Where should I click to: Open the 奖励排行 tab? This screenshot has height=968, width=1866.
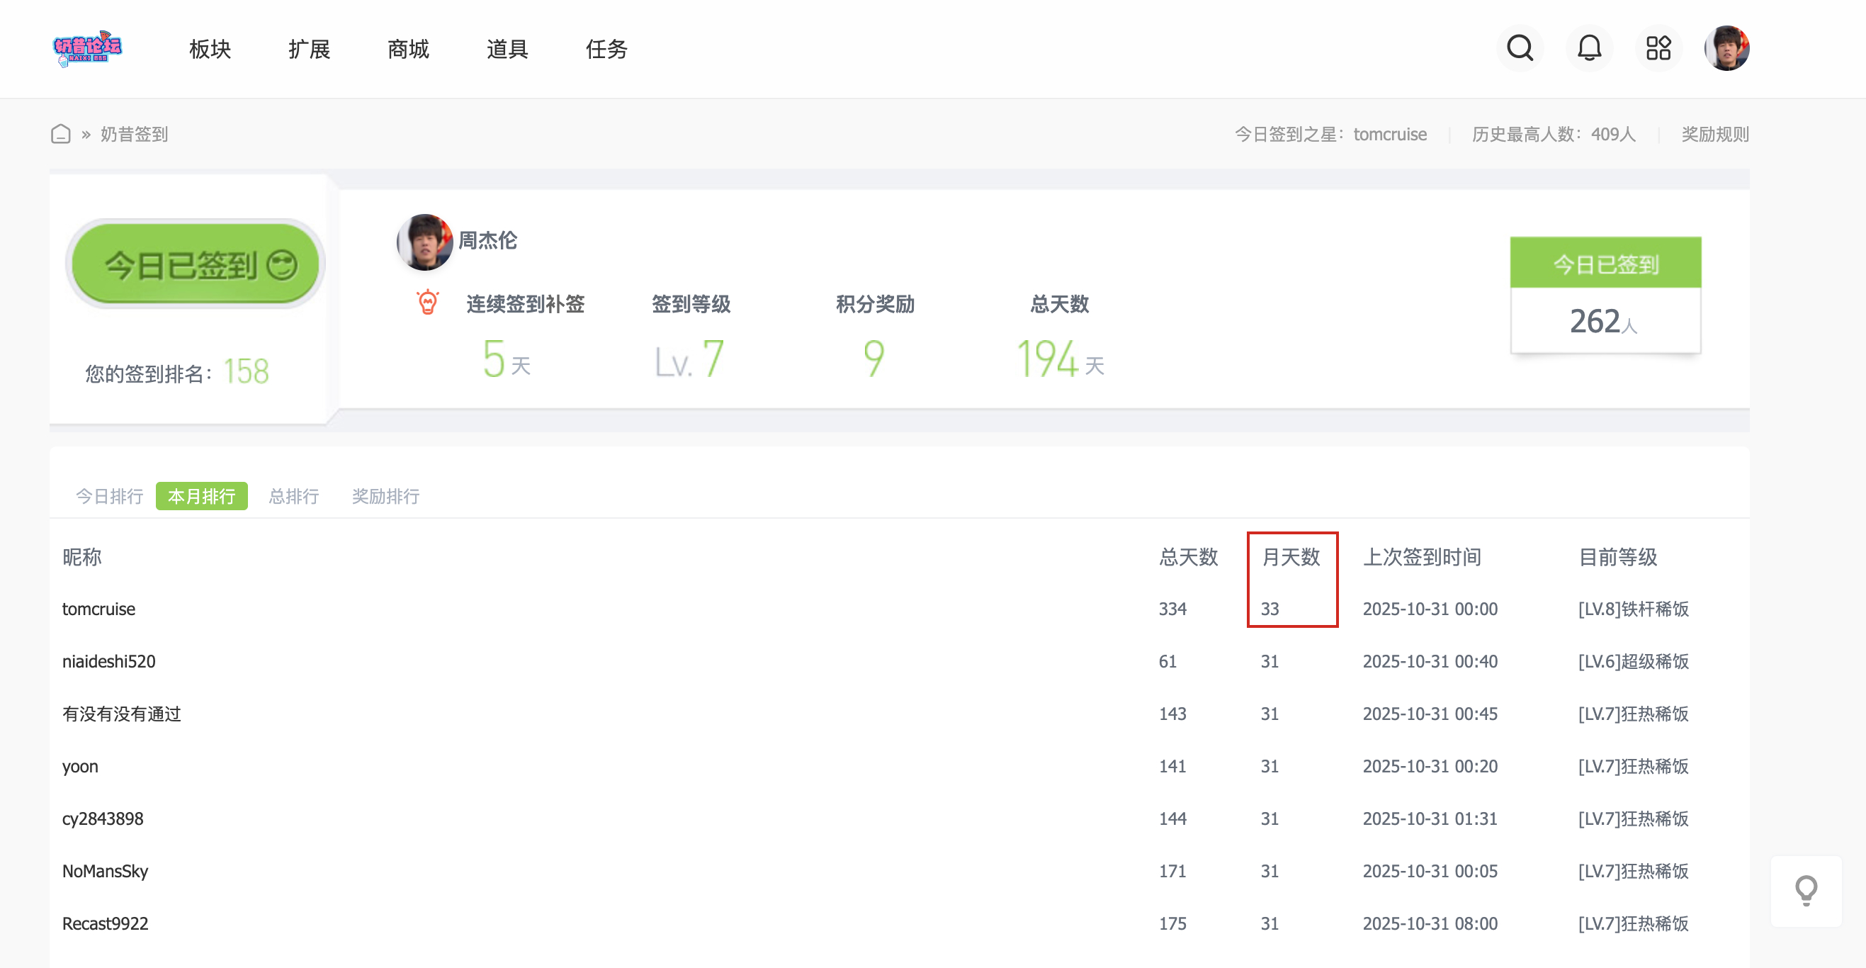[x=385, y=496]
